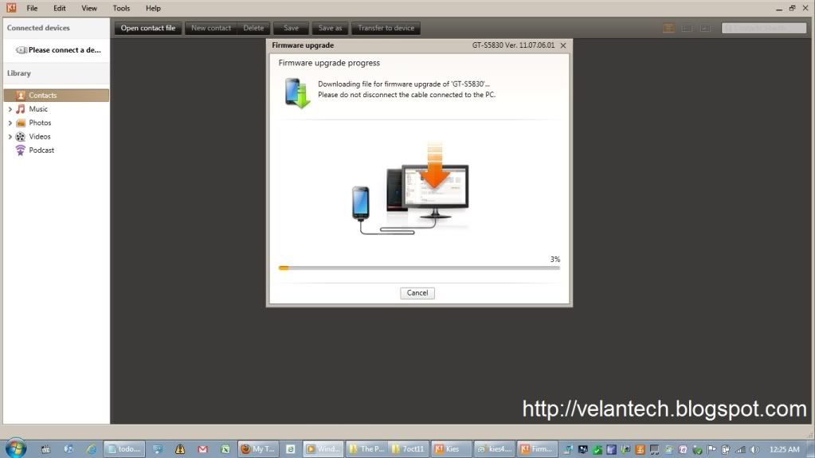815x458 pixels.
Task: Click the 'Connected devices' header
Action: click(38, 28)
